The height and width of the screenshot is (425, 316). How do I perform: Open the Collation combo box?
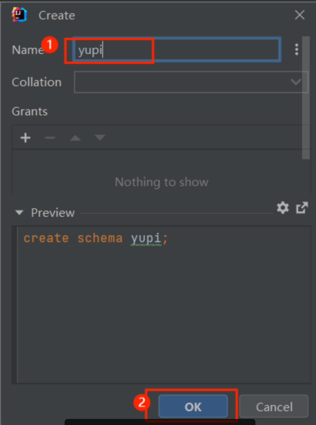(x=182, y=82)
